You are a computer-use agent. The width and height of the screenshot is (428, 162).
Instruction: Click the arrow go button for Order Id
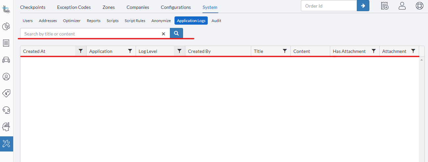pyautogui.click(x=363, y=6)
